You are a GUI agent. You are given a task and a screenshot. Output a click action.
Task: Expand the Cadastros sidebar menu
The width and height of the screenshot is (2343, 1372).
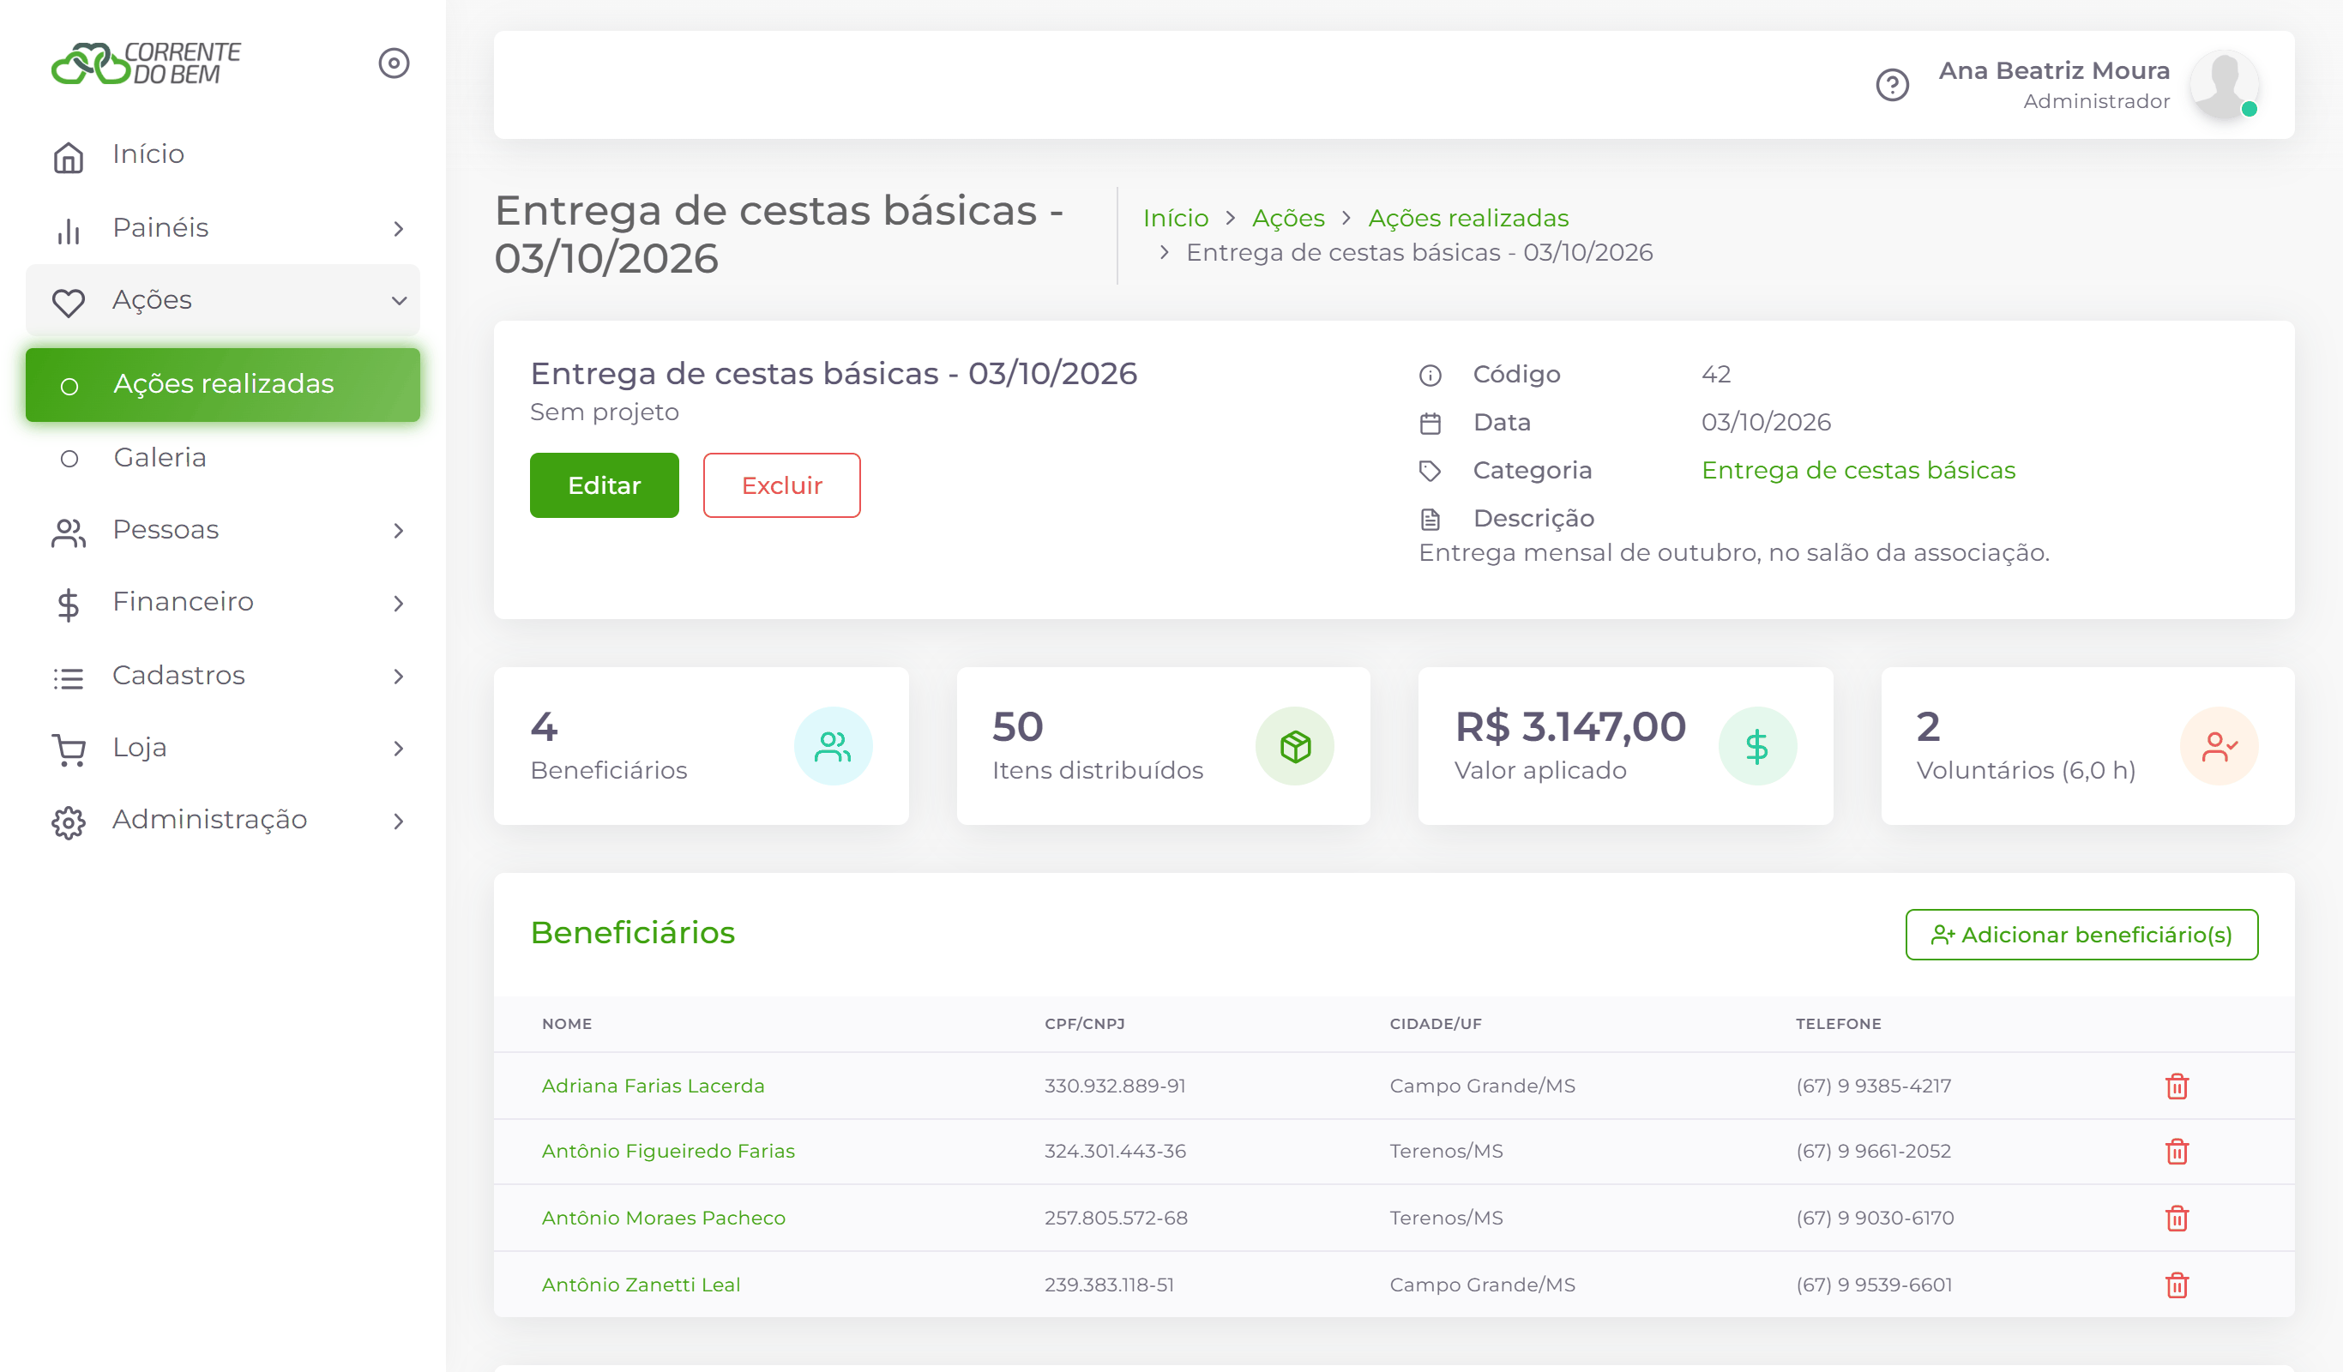click(x=223, y=676)
